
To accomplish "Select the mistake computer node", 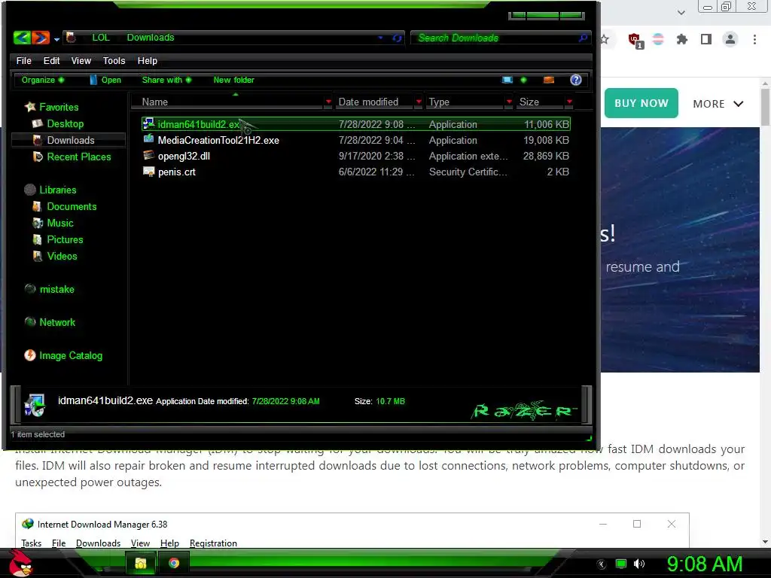I will pyautogui.click(x=56, y=289).
